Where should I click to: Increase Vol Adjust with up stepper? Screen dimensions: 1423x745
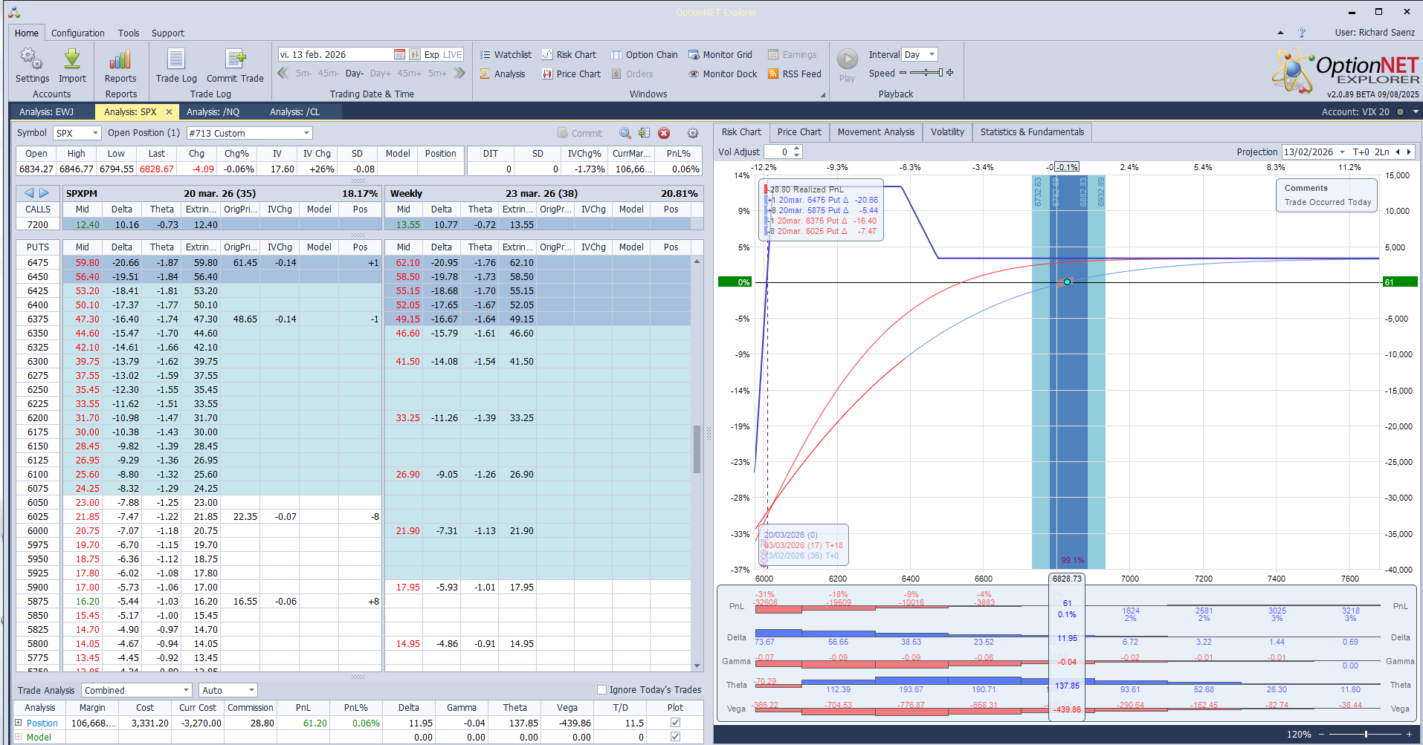(x=797, y=149)
